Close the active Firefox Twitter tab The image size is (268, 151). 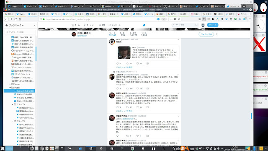(x=152, y=14)
